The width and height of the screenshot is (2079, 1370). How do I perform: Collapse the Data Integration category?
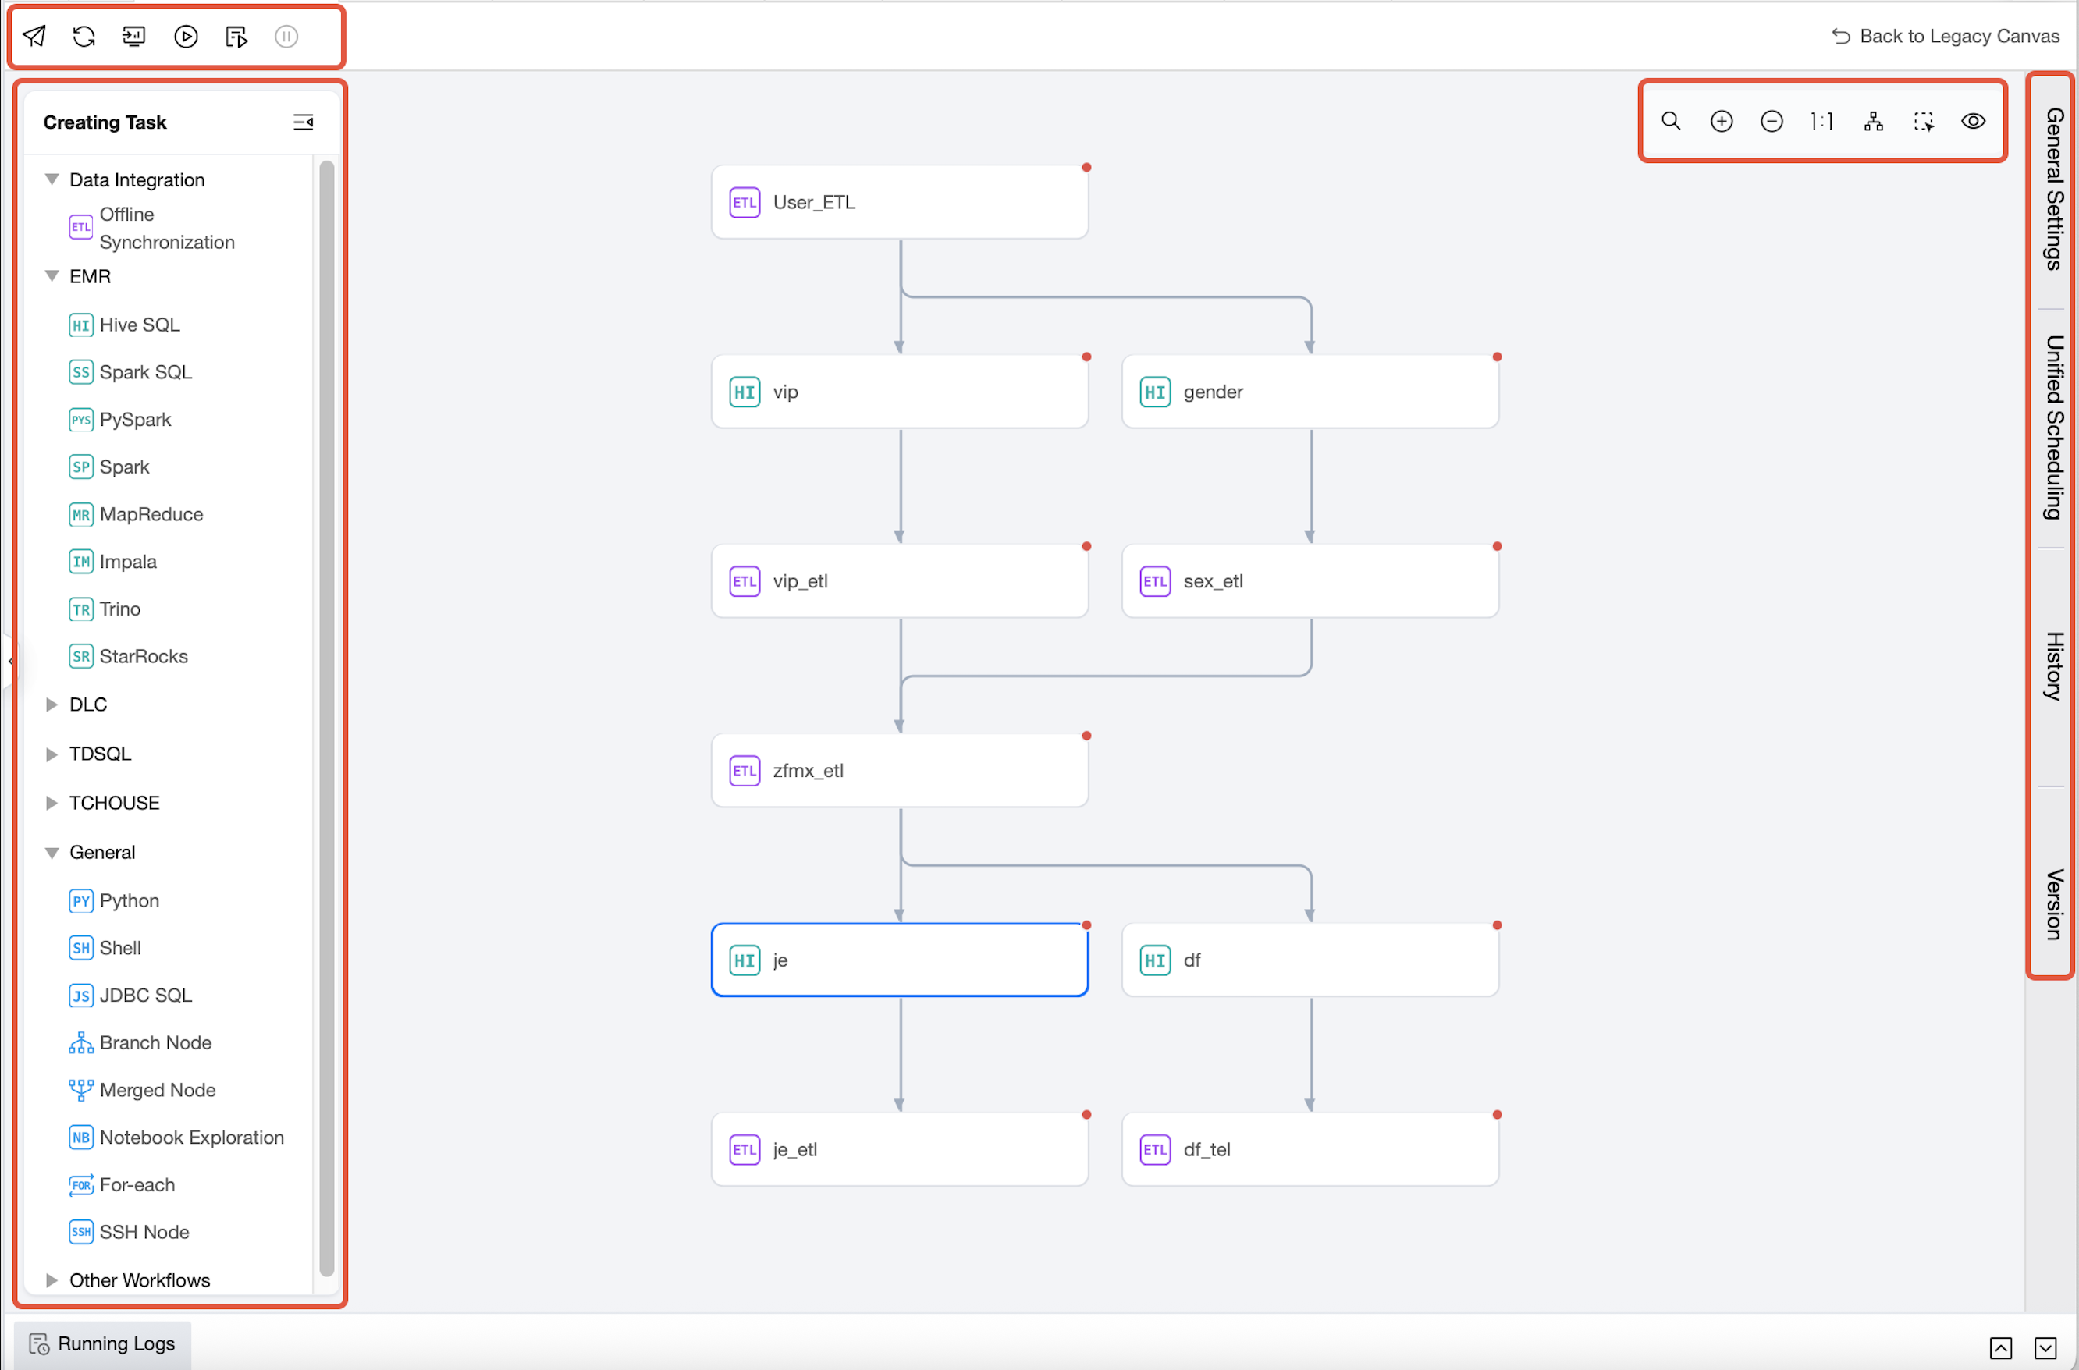pyautogui.click(x=52, y=179)
